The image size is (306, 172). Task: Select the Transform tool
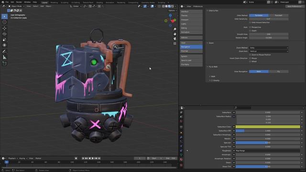(x=4, y=45)
